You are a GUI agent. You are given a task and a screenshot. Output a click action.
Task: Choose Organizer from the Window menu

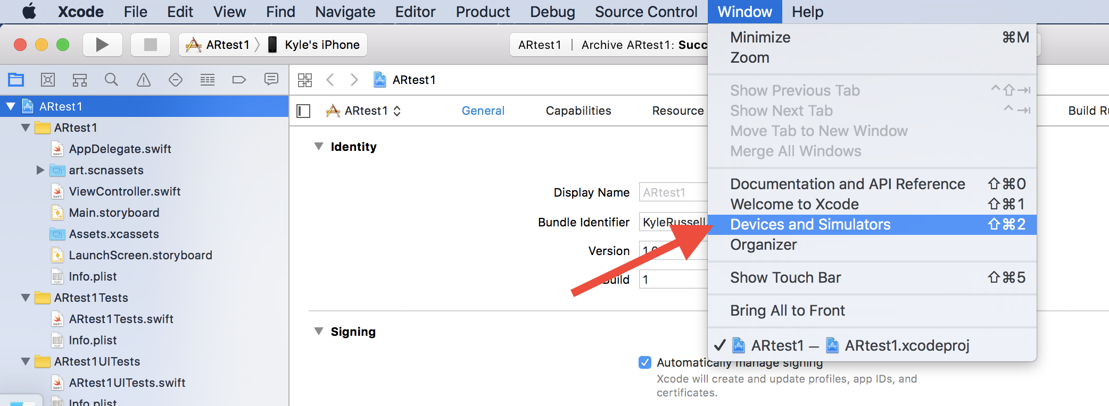pos(763,244)
